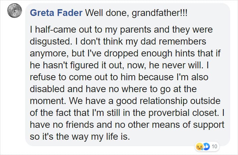The height and width of the screenshot is (155, 238).
Task: Click the blue thumbs-up like reaction icon
Action: [206, 147]
